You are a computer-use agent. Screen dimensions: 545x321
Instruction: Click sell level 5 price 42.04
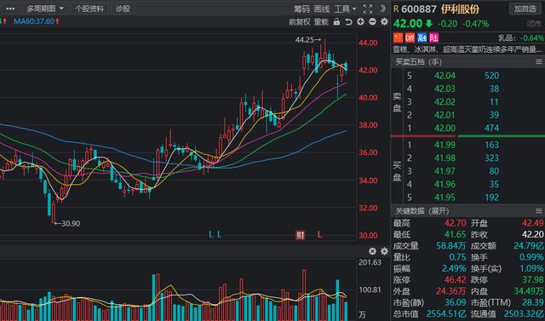[445, 76]
